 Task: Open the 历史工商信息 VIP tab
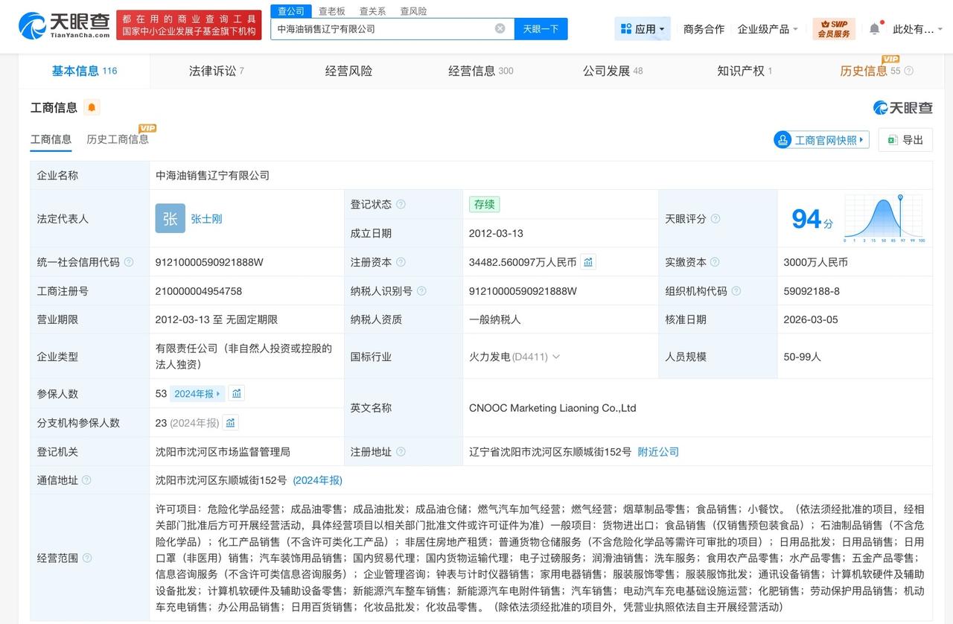tap(118, 139)
